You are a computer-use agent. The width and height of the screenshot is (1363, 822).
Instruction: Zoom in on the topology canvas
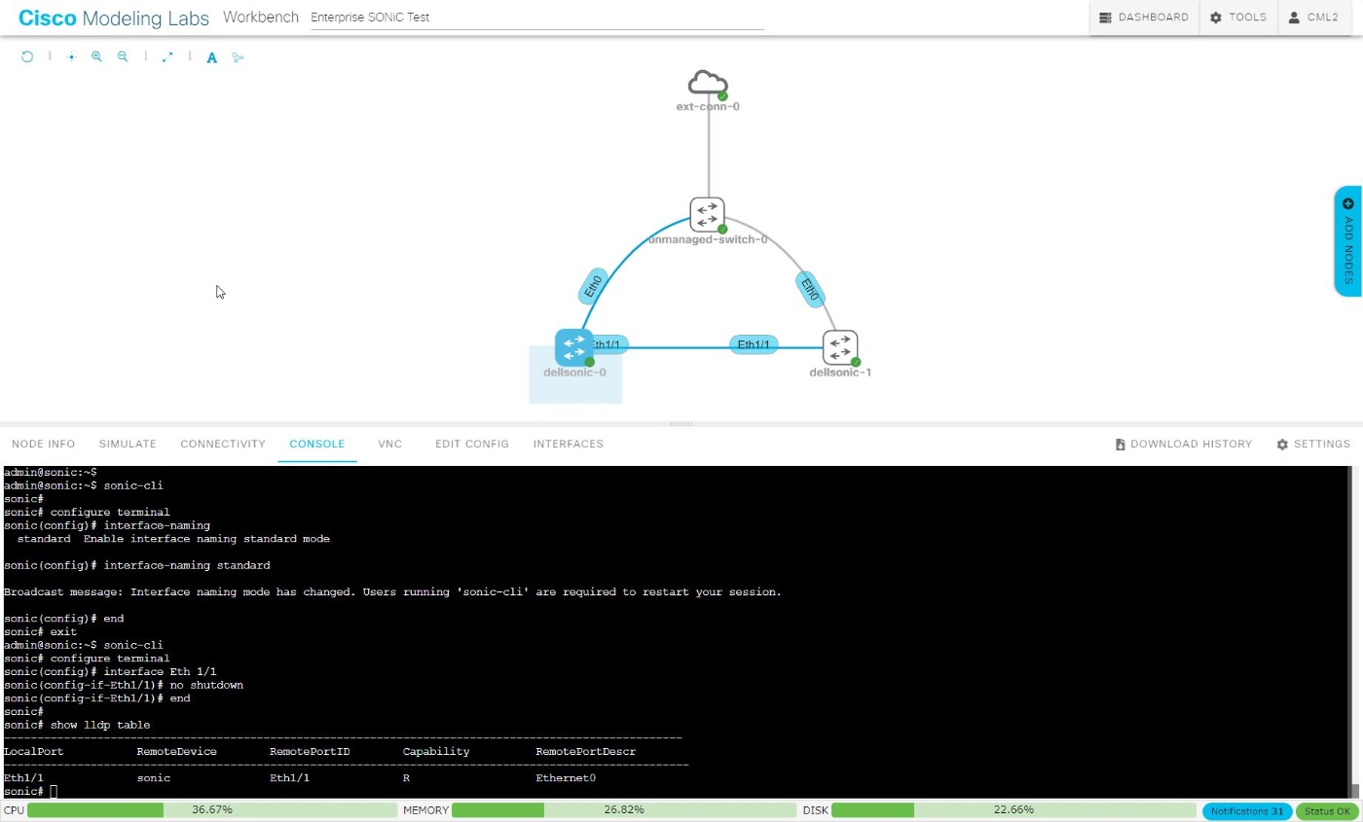(96, 57)
